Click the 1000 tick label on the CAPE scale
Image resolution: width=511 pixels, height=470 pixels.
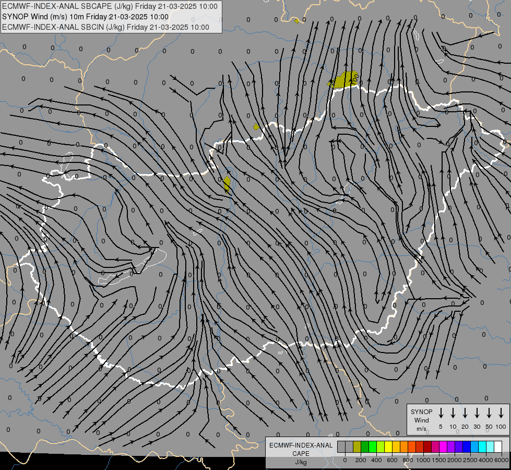(x=423, y=460)
